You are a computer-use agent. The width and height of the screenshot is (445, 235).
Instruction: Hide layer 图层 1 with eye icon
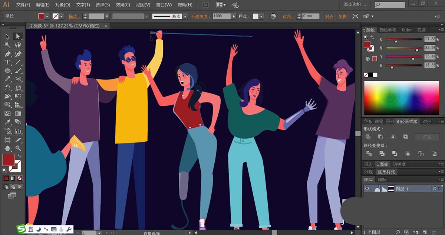point(367,189)
